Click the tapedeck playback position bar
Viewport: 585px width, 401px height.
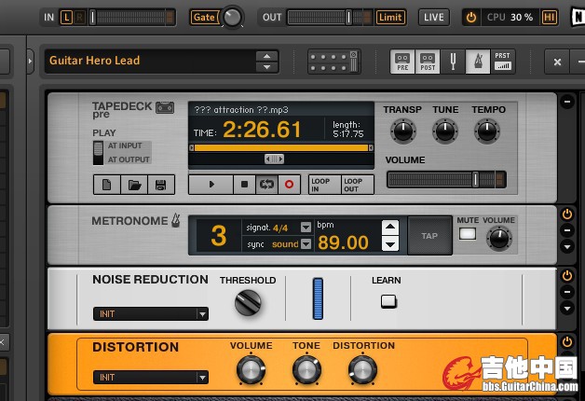[x=281, y=148]
